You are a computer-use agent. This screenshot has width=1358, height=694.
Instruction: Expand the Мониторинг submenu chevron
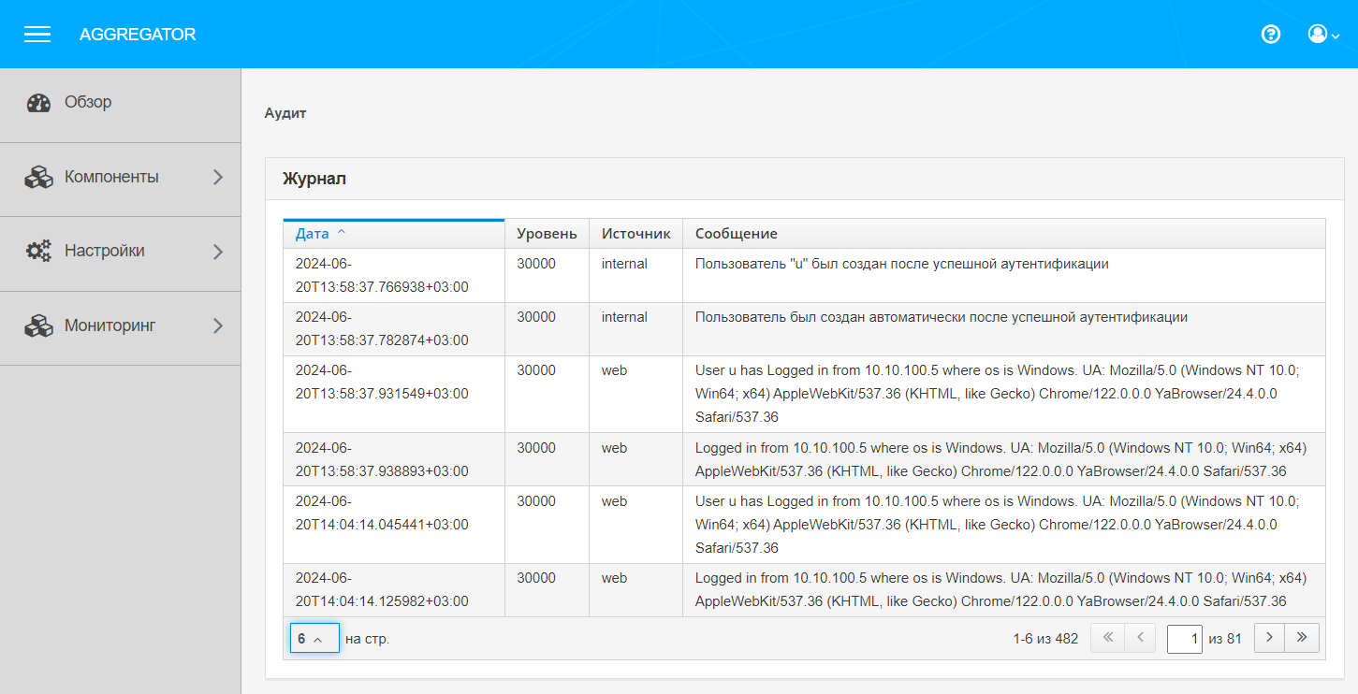pyautogui.click(x=217, y=326)
